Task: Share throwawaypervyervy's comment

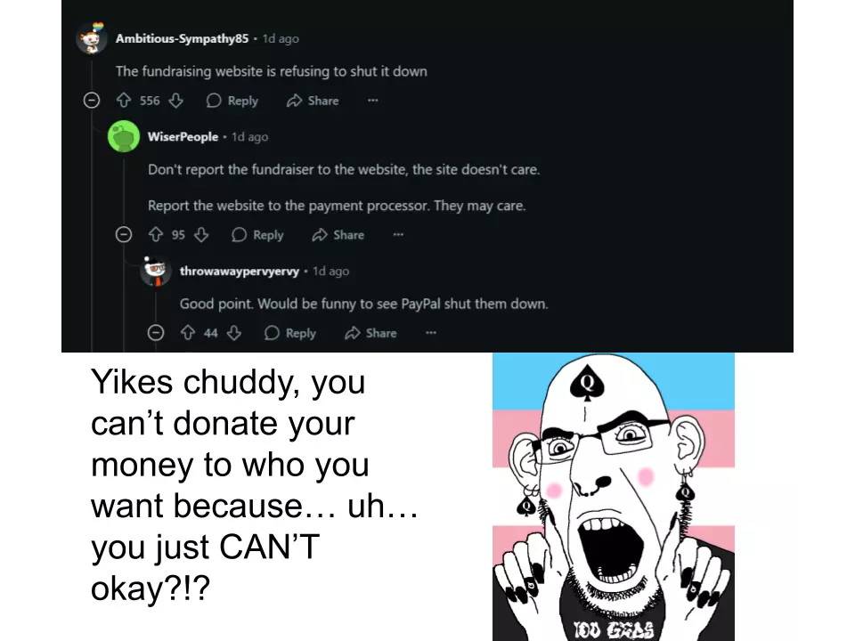Action: pyautogui.click(x=370, y=333)
